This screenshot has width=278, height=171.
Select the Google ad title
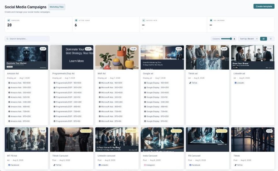click(x=148, y=73)
